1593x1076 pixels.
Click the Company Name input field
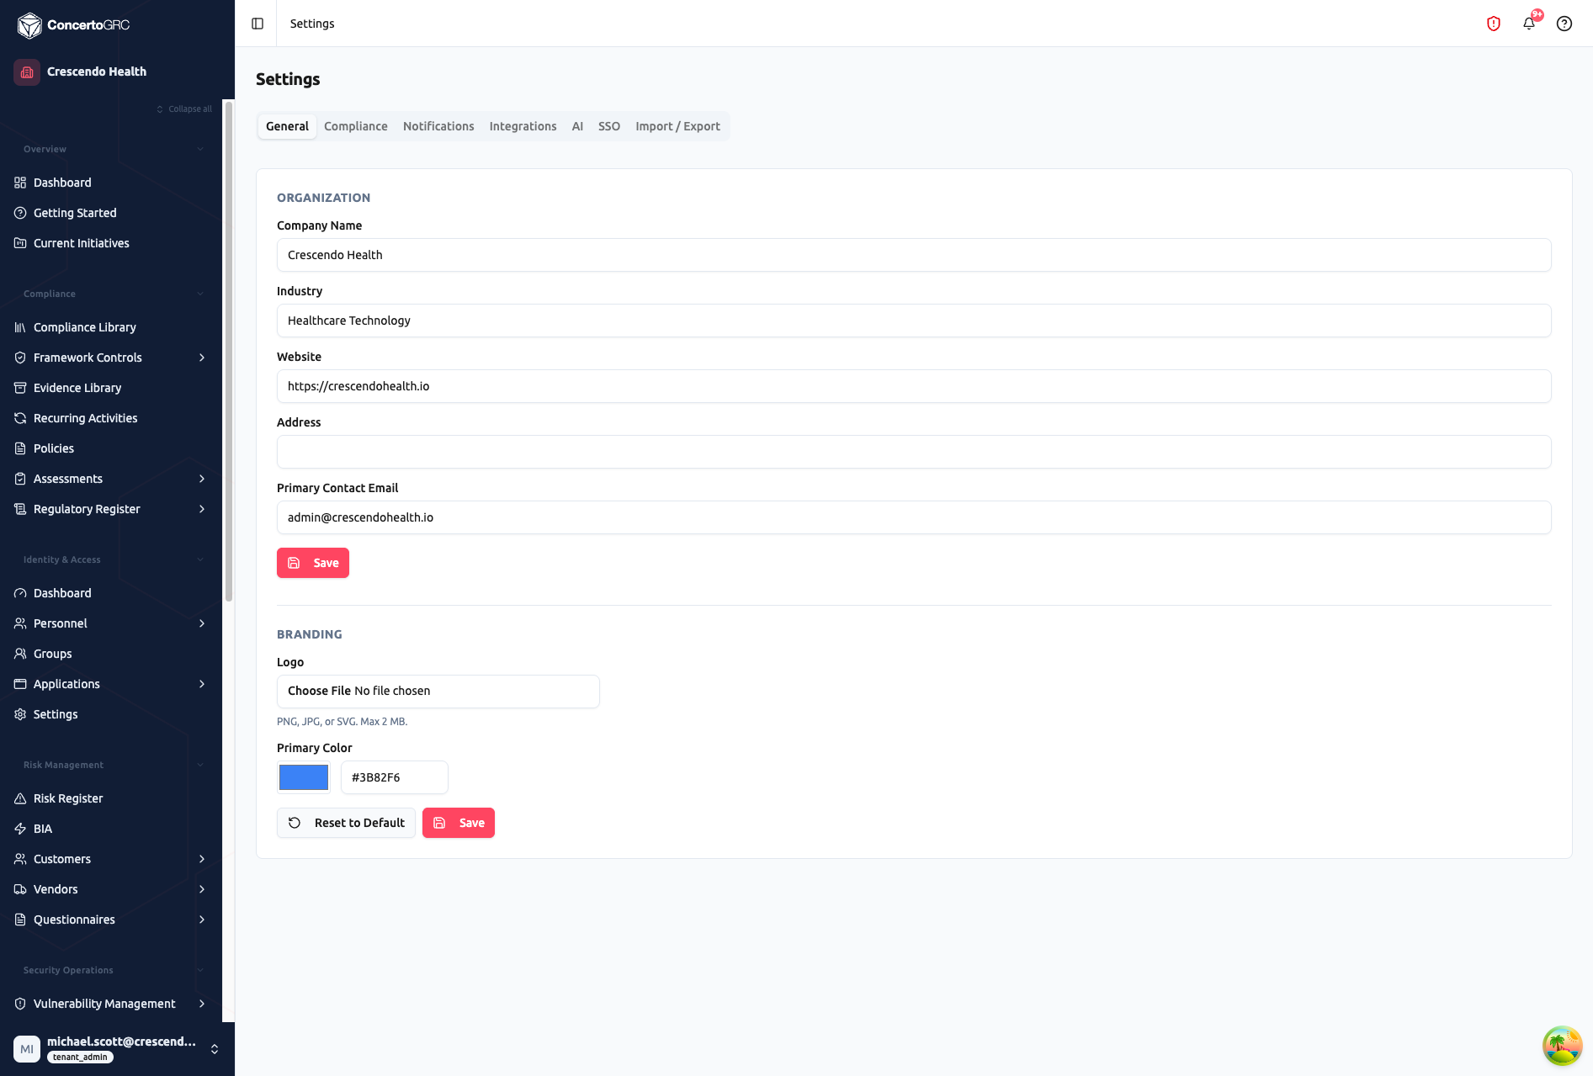point(914,255)
